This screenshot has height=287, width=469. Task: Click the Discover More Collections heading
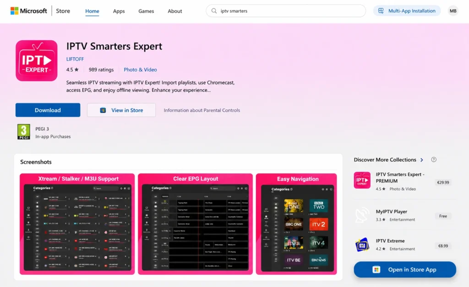385,160
